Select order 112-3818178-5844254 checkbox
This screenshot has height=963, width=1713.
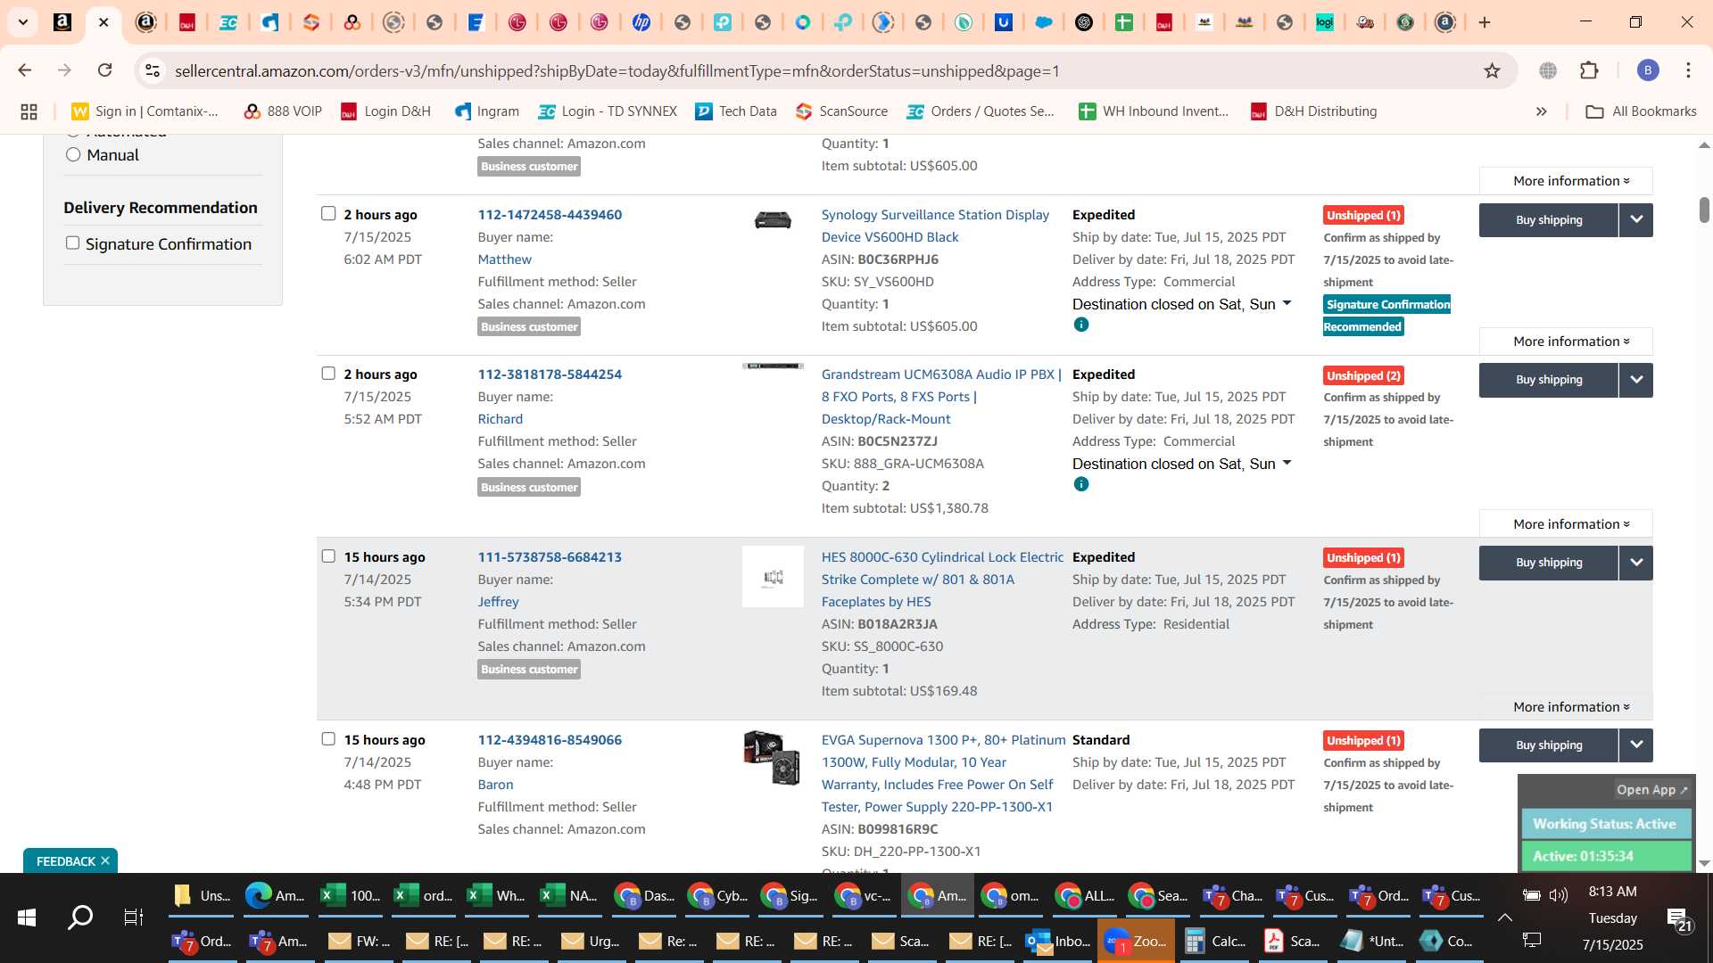(x=328, y=374)
